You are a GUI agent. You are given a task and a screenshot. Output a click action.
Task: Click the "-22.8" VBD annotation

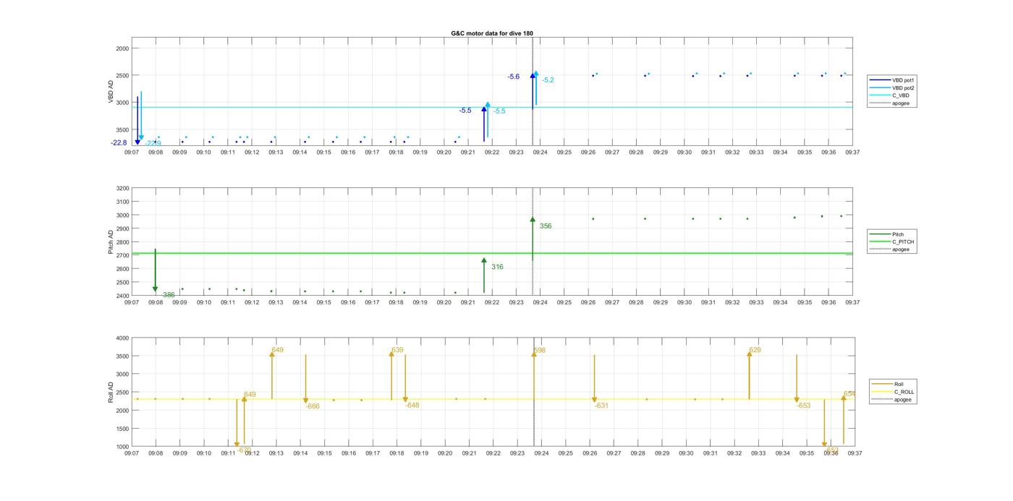click(119, 143)
